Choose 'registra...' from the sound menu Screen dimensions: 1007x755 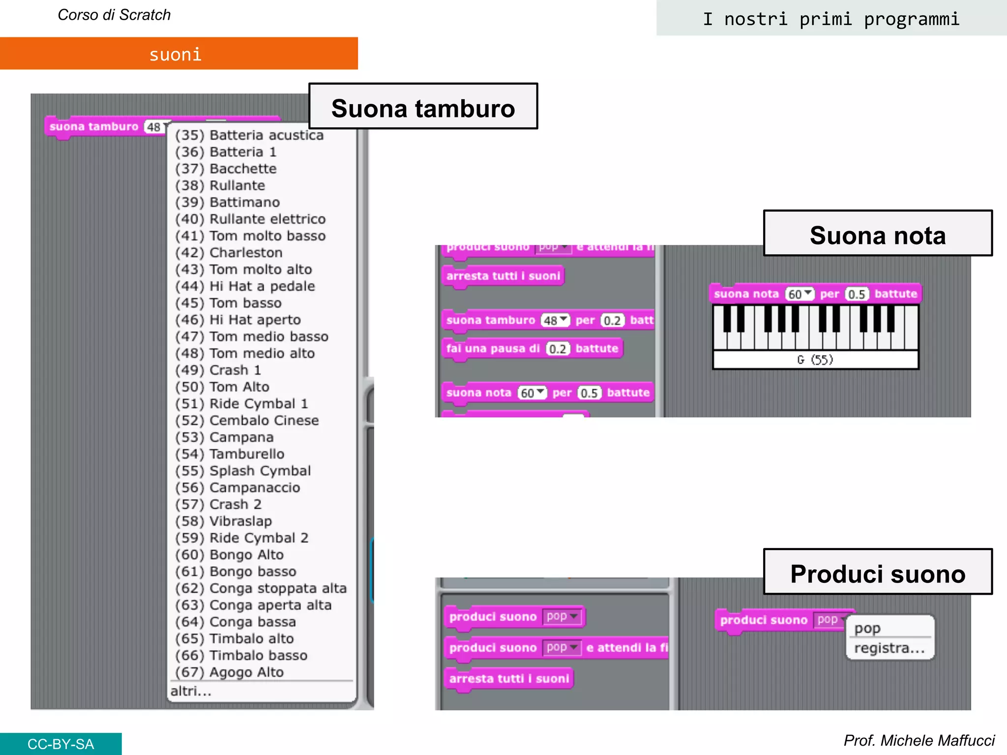(x=889, y=648)
